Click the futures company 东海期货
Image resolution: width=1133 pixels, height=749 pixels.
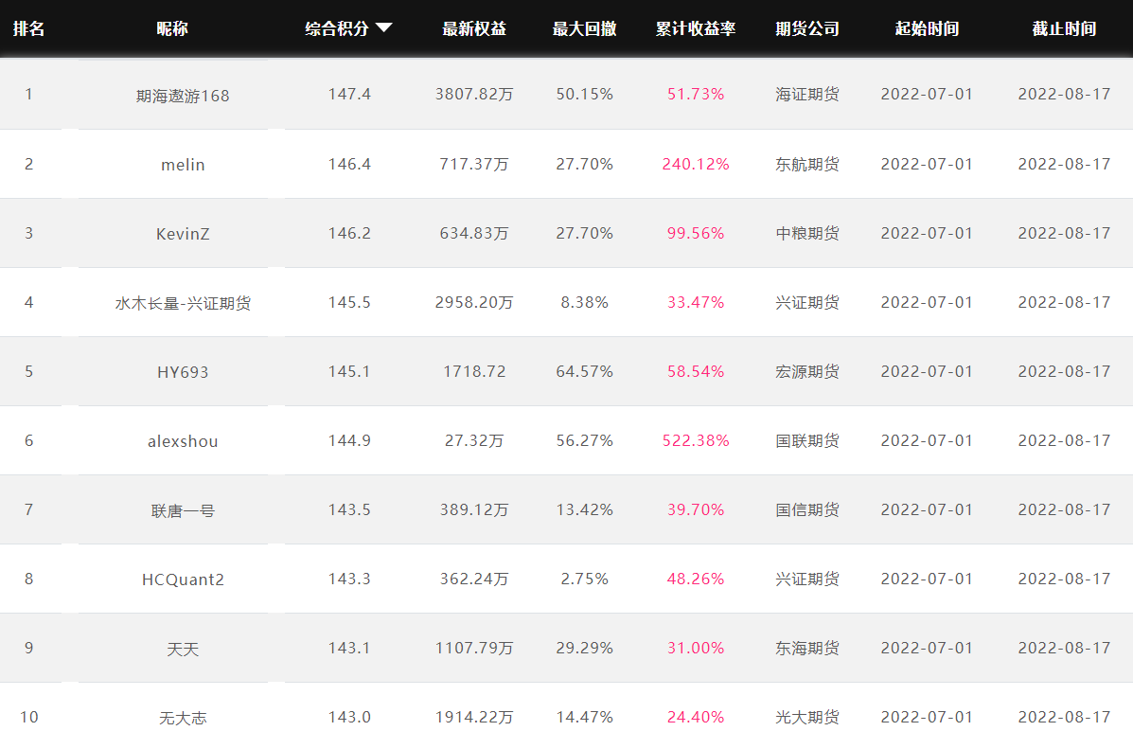click(x=807, y=648)
